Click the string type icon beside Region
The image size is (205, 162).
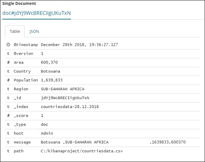[8, 89]
